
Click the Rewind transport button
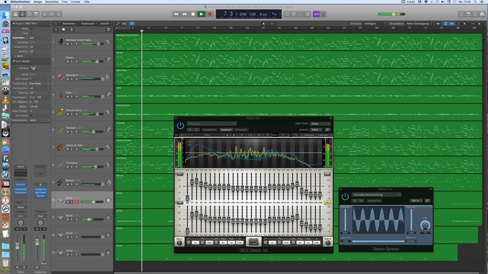[x=176, y=14]
